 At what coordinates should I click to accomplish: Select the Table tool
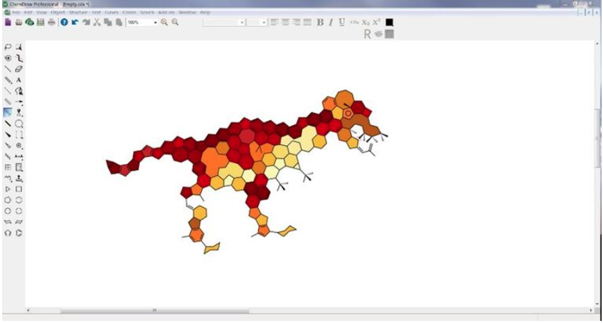coord(8,167)
